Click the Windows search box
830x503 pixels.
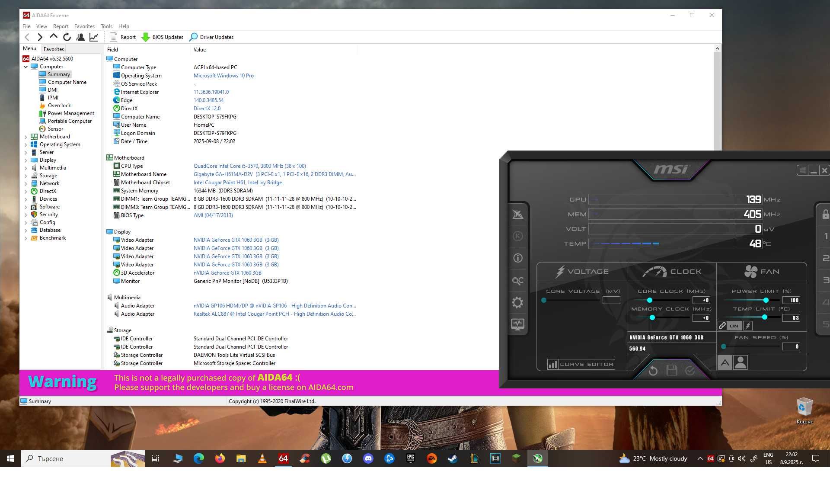coord(83,458)
